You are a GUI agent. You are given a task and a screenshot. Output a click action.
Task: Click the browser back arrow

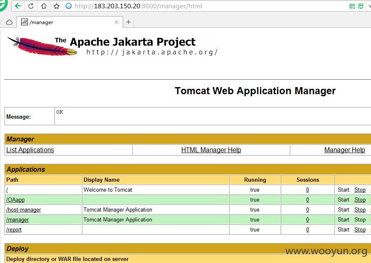tap(18, 6)
